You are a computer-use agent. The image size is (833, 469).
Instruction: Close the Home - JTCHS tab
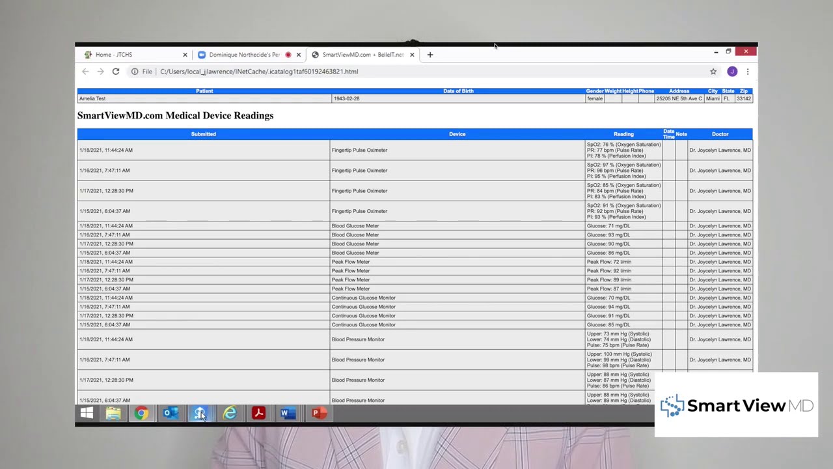point(185,55)
